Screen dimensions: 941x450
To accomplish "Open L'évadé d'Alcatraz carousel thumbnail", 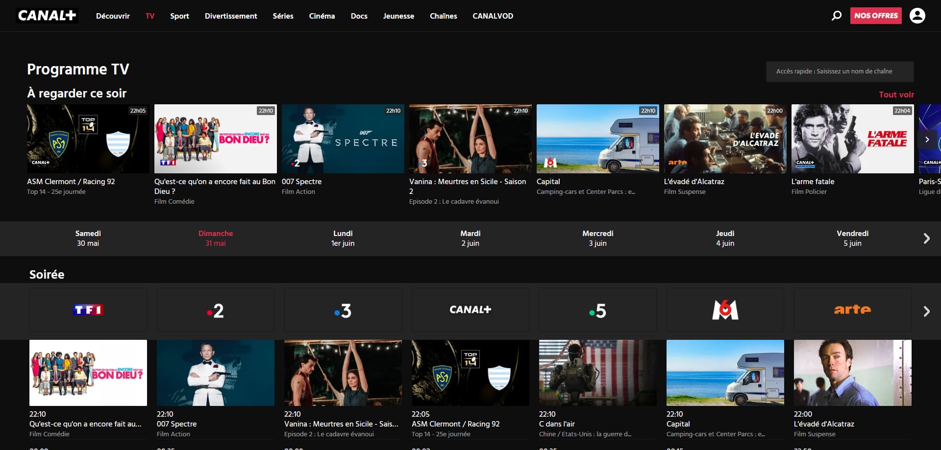I will tap(725, 139).
